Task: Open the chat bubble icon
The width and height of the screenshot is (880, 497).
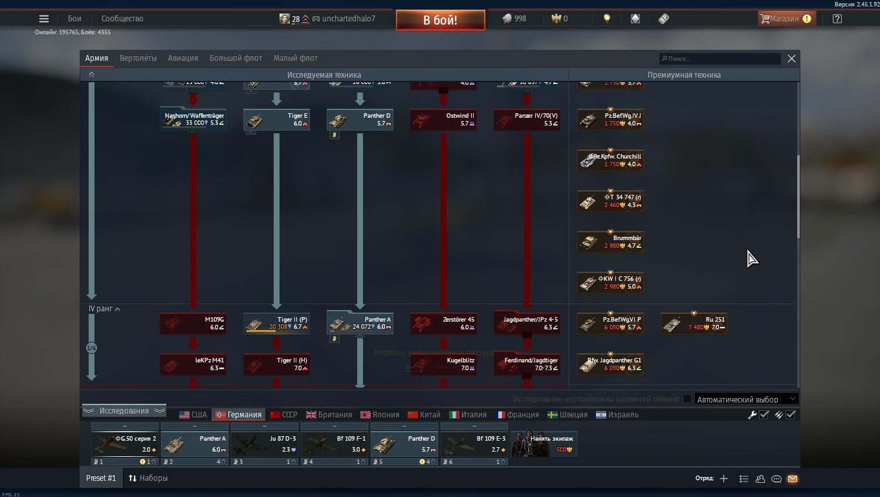Action: coord(776,479)
